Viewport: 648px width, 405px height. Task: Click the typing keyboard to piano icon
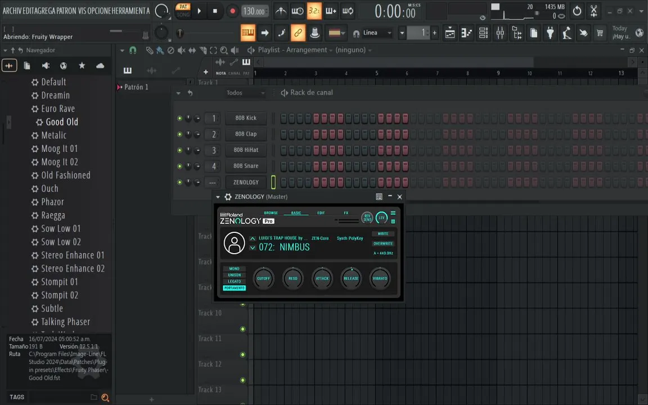(x=248, y=33)
